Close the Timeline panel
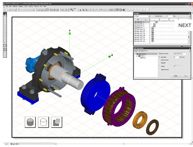 tap(189, 13)
